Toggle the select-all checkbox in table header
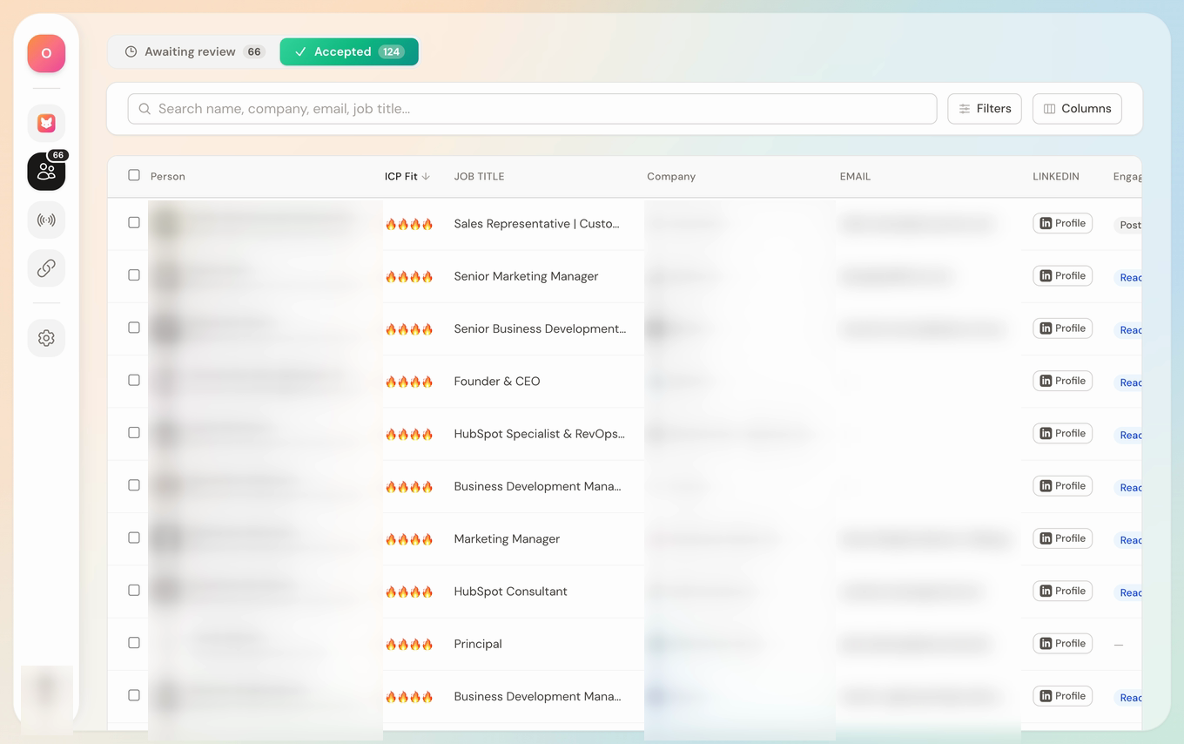The height and width of the screenshot is (744, 1184). (134, 175)
